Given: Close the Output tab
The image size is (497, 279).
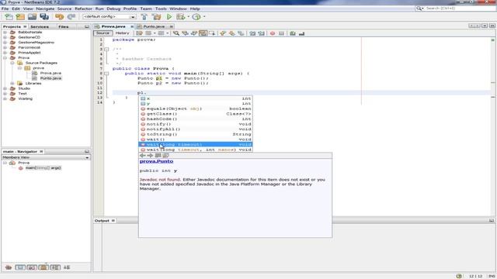Looking at the screenshot, I should pos(113,220).
